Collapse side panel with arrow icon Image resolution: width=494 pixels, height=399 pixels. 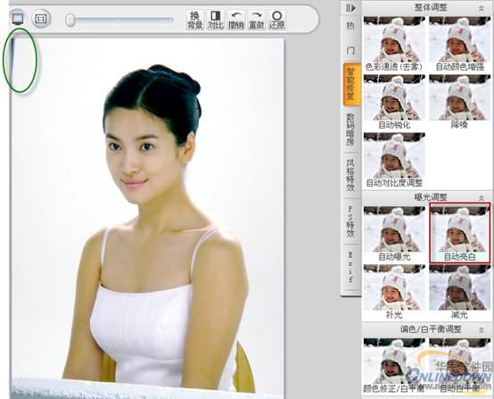(x=350, y=8)
